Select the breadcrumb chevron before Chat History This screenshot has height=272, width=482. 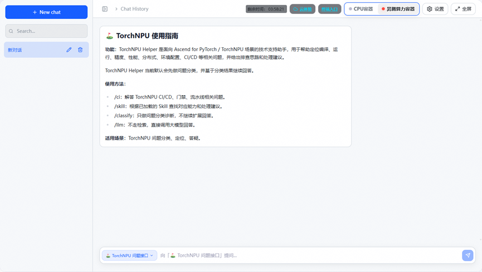[x=116, y=9]
